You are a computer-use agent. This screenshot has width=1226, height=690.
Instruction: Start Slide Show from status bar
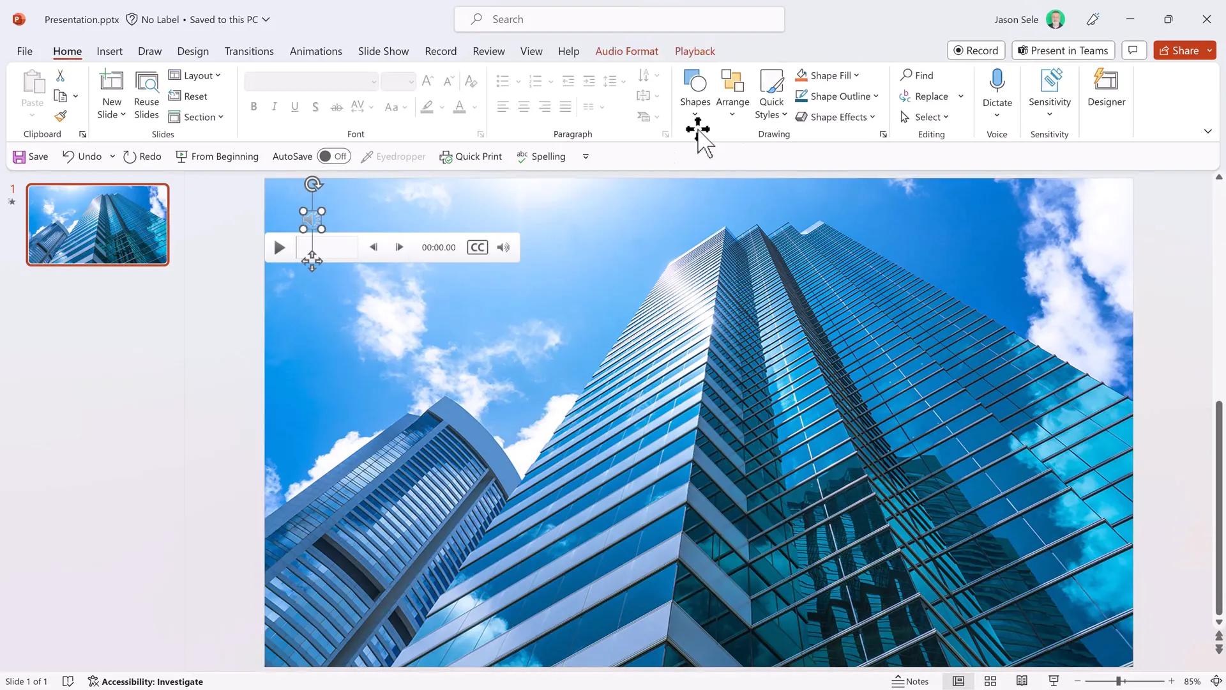(x=1054, y=681)
